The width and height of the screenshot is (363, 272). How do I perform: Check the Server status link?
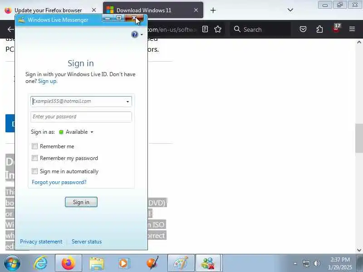[x=87, y=242]
